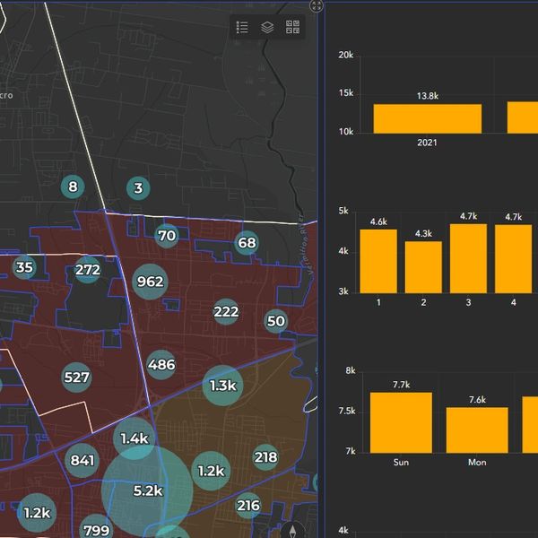Click the 5.2k incident cluster
The image size is (538, 538).
tap(147, 490)
